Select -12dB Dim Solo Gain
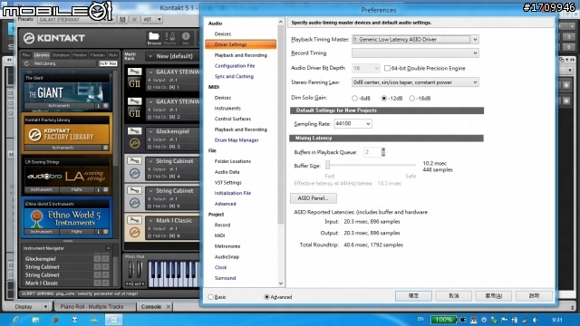The width and height of the screenshot is (580, 326). [384, 99]
